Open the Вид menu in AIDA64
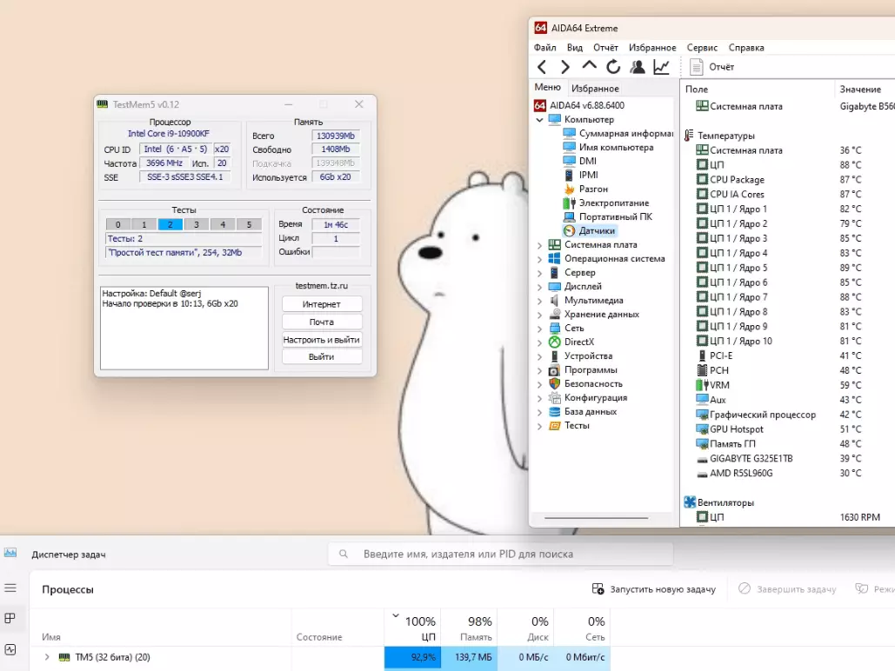The height and width of the screenshot is (671, 895). [x=575, y=47]
